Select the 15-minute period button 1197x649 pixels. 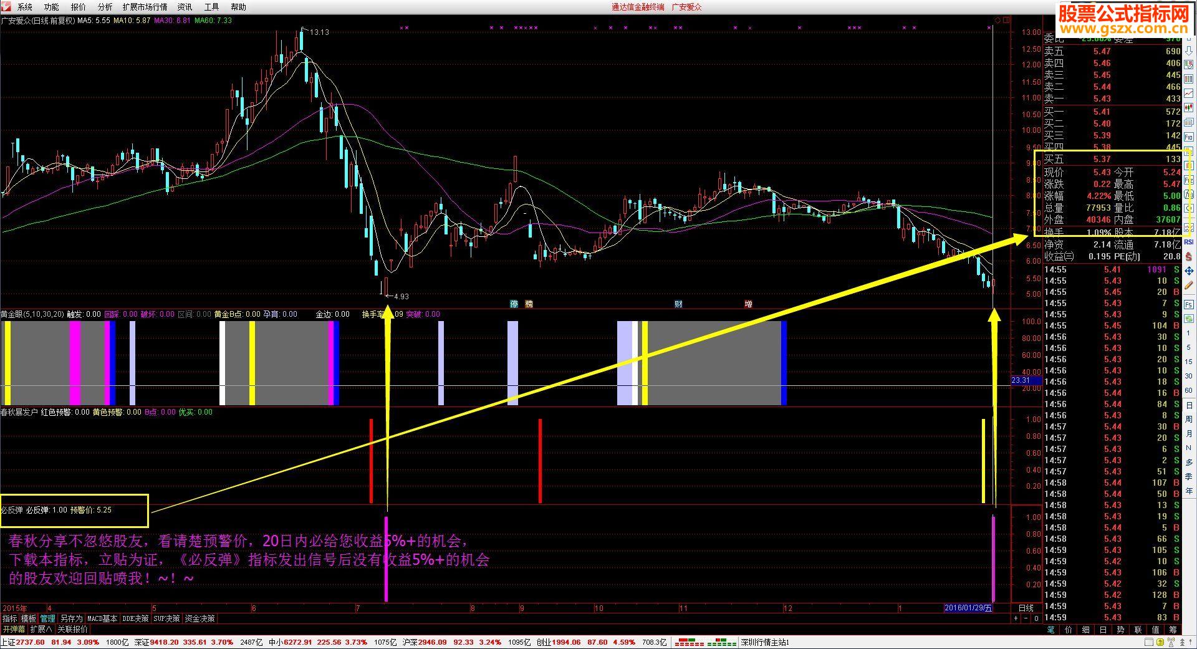pos(1189,362)
